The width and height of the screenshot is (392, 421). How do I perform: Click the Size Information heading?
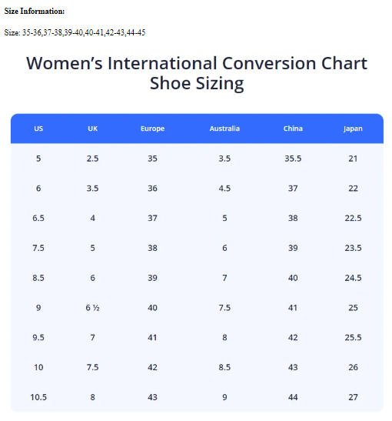pyautogui.click(x=35, y=11)
